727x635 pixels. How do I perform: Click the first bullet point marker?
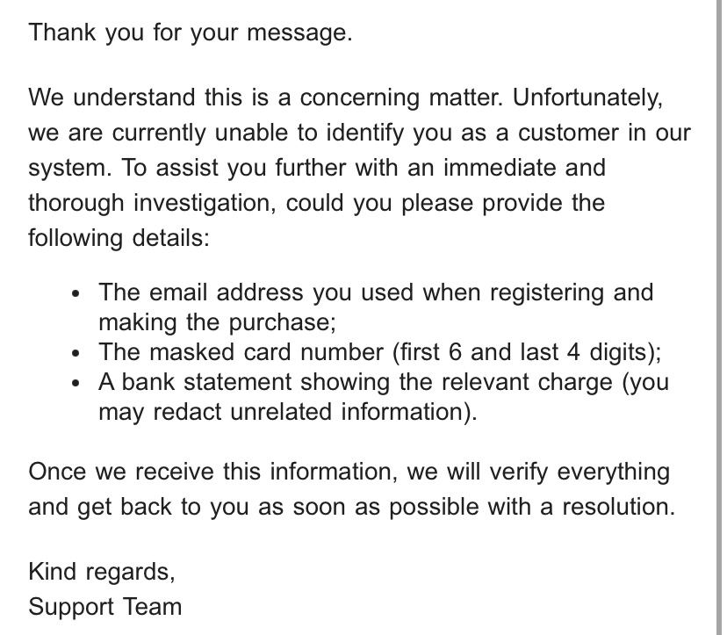coord(77,293)
